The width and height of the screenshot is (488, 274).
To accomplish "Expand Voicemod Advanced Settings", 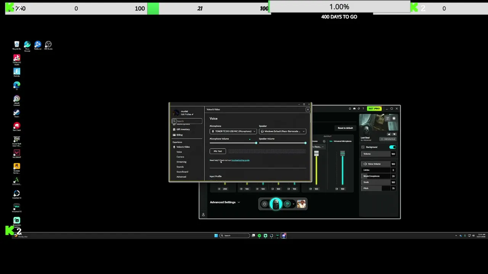I will 225,202.
